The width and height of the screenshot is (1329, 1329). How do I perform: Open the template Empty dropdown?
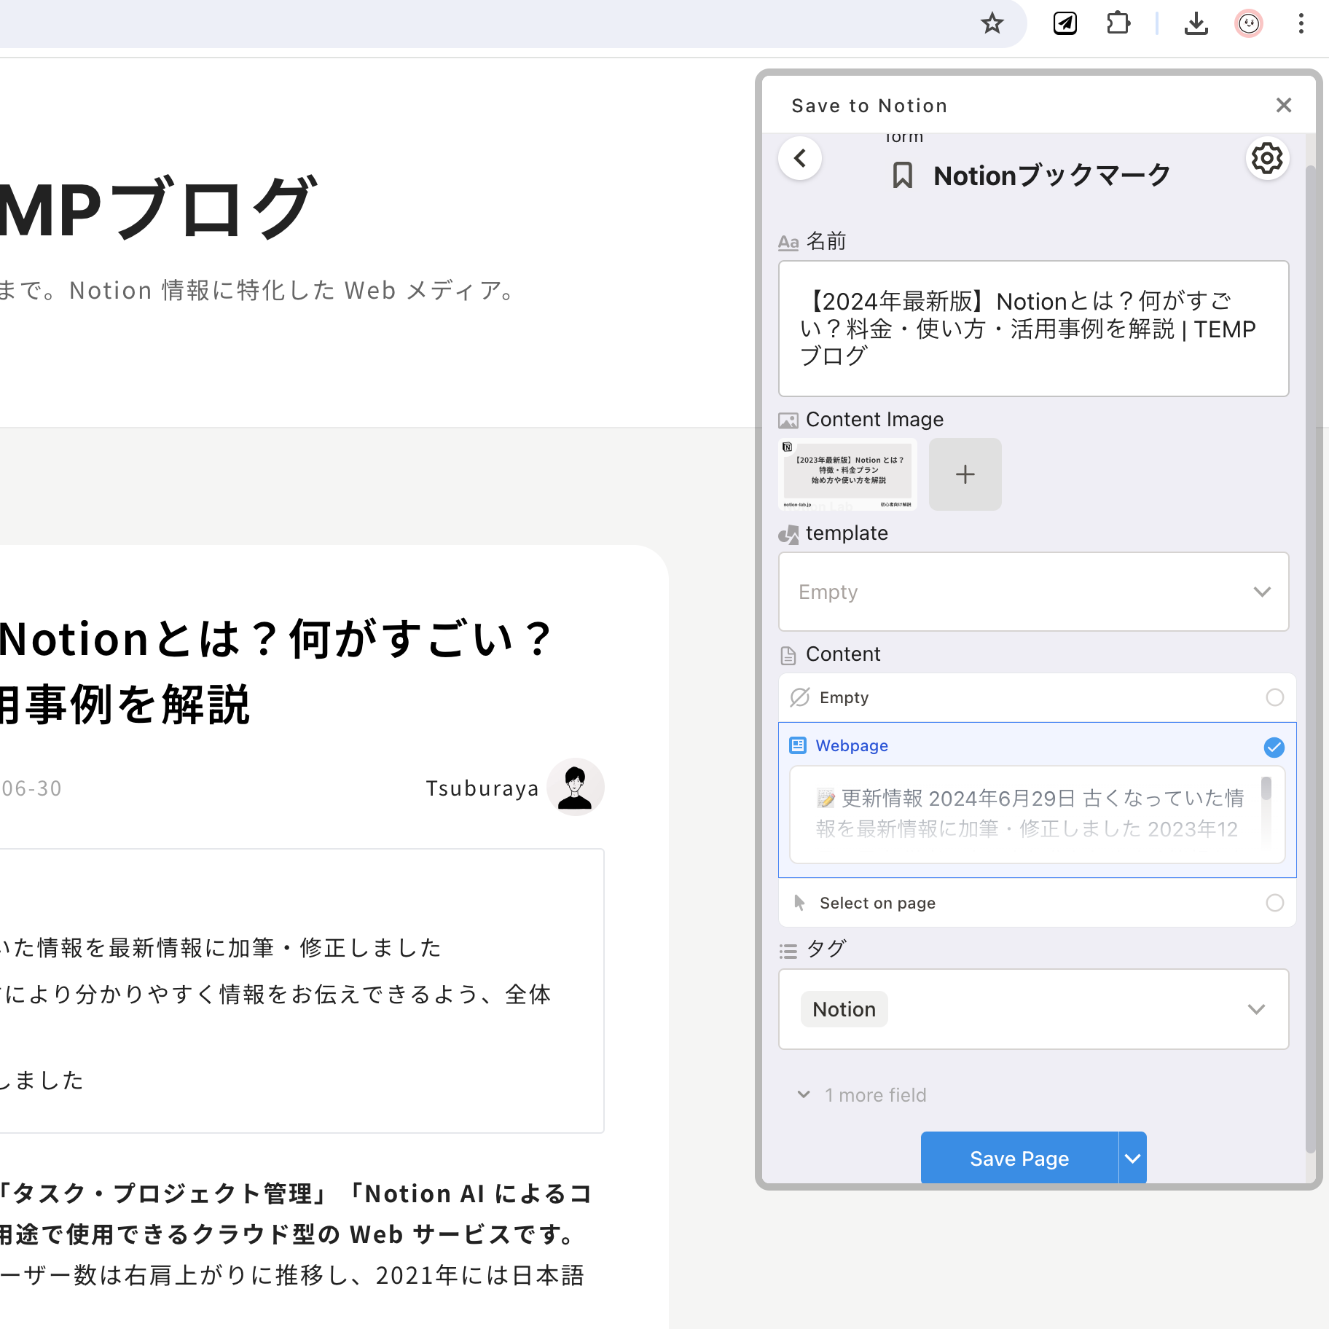pyautogui.click(x=1033, y=592)
